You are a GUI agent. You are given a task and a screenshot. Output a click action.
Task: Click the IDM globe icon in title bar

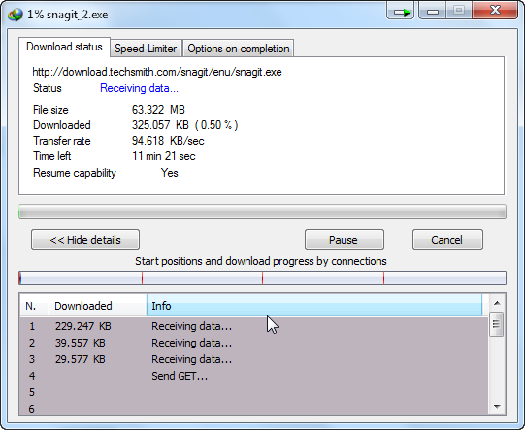16,15
